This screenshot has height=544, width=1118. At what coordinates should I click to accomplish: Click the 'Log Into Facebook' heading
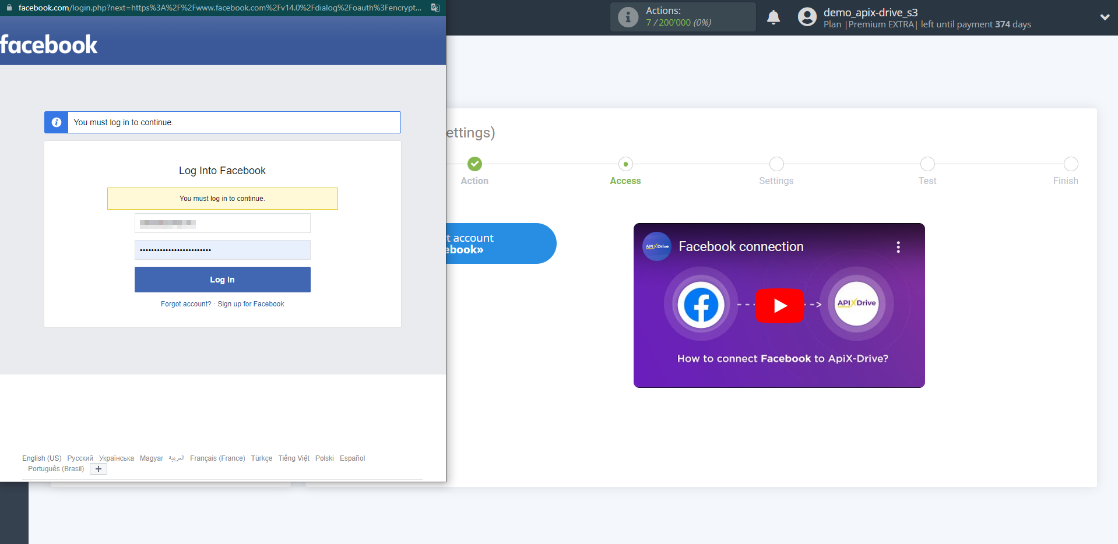[x=222, y=171]
